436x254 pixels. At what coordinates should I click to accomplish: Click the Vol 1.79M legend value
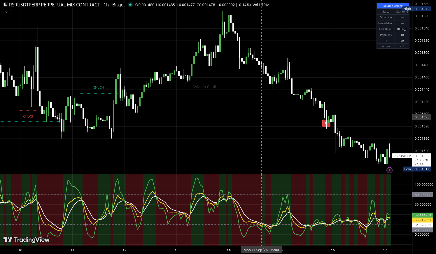pos(261,5)
